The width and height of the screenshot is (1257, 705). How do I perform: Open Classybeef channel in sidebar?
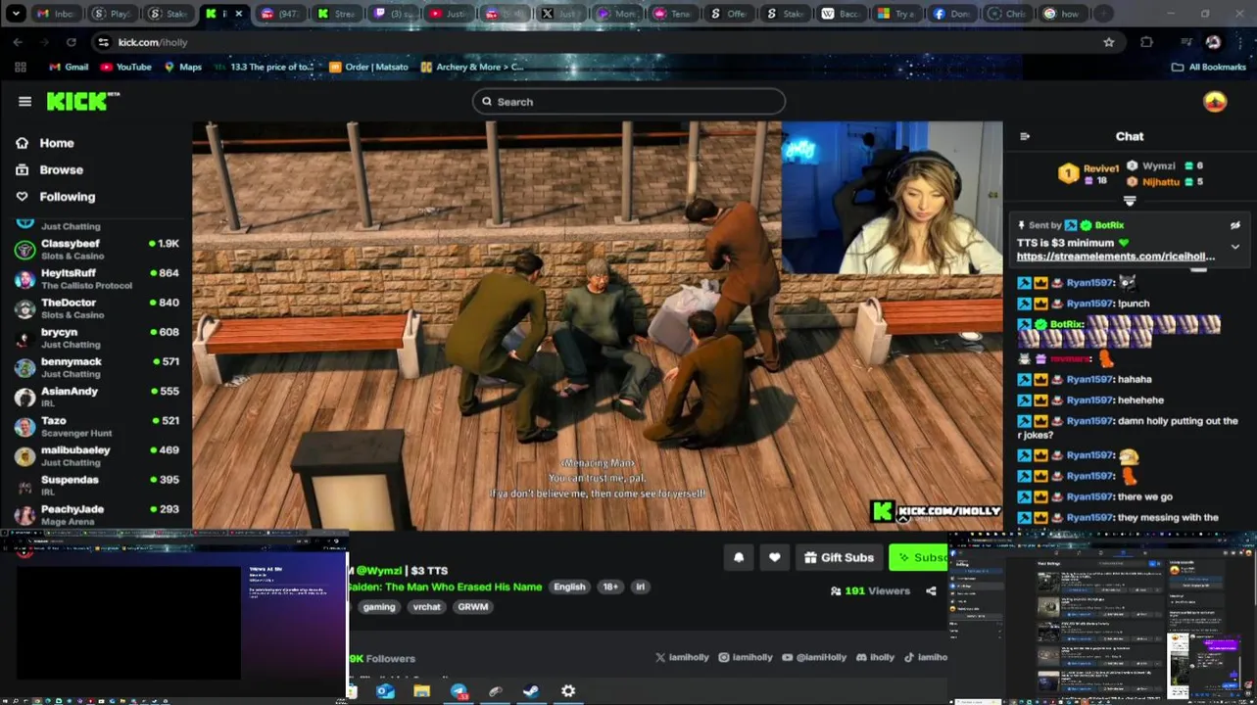point(96,249)
